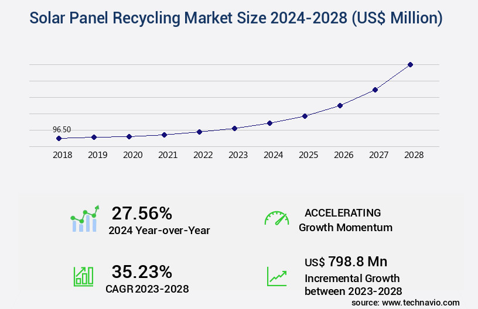Click the US$ 798.8 Mn figure
478x309 pixels.
point(346,262)
